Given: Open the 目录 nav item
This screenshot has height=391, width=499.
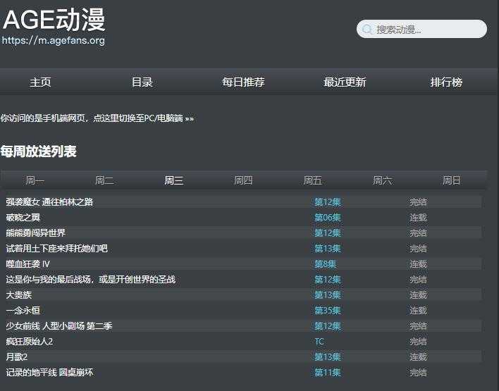Looking at the screenshot, I should click(x=142, y=82).
